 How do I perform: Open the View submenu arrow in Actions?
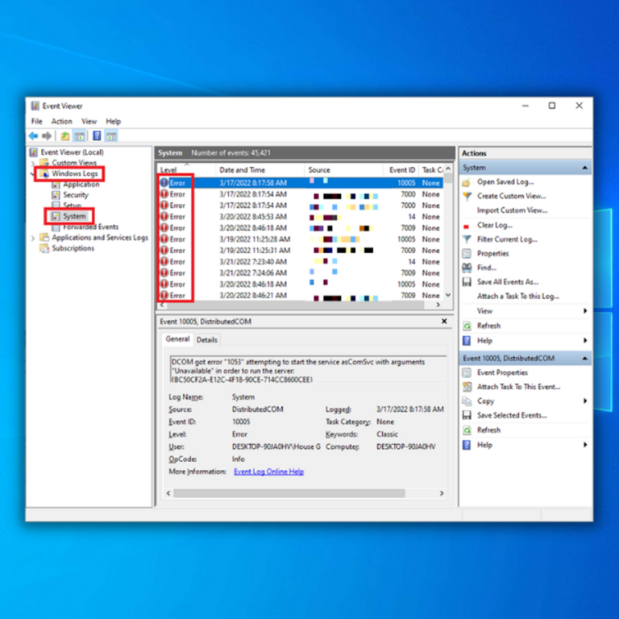[x=585, y=311]
